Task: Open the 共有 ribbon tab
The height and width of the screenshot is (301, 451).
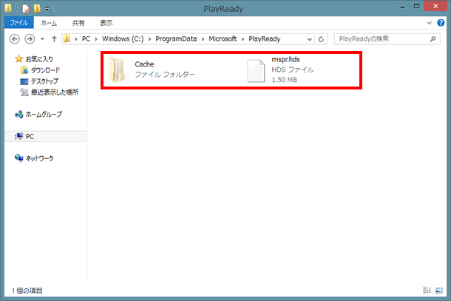Action: pyautogui.click(x=78, y=23)
